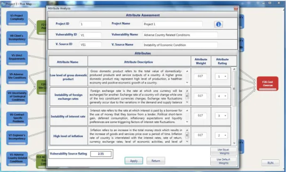Click the V. Source Name field
The image size is (286, 172).
(180, 45)
